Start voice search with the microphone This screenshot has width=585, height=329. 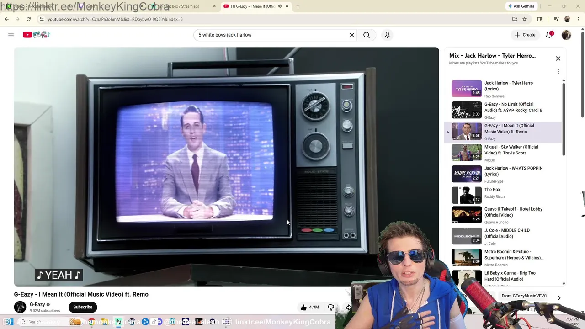pyautogui.click(x=387, y=35)
